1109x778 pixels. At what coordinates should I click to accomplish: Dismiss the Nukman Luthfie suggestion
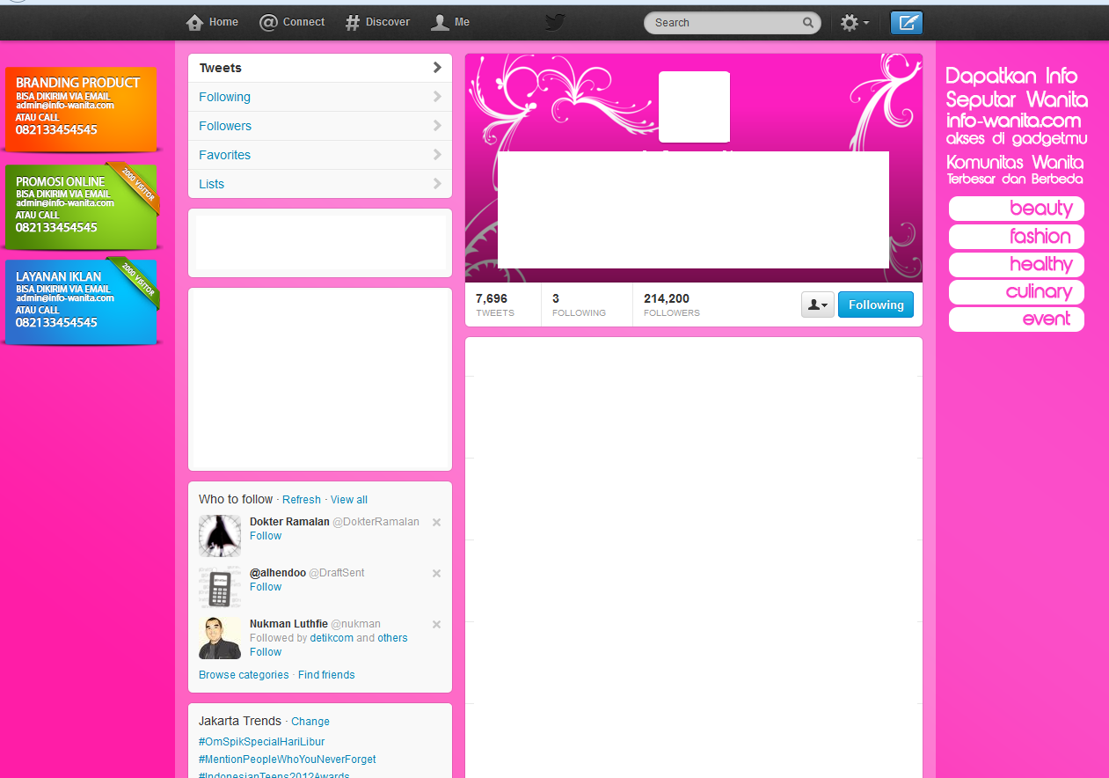(x=436, y=624)
